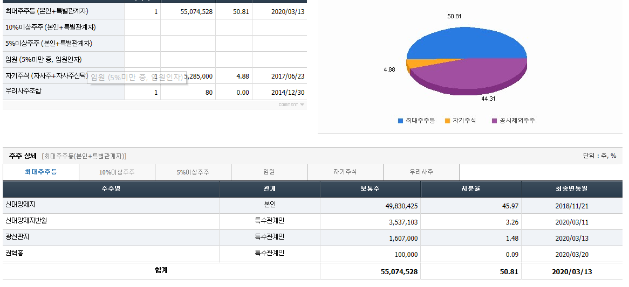This screenshot has width=629, height=287.
Task: Click the 2014/12/30 date cell
Action: pos(288,93)
